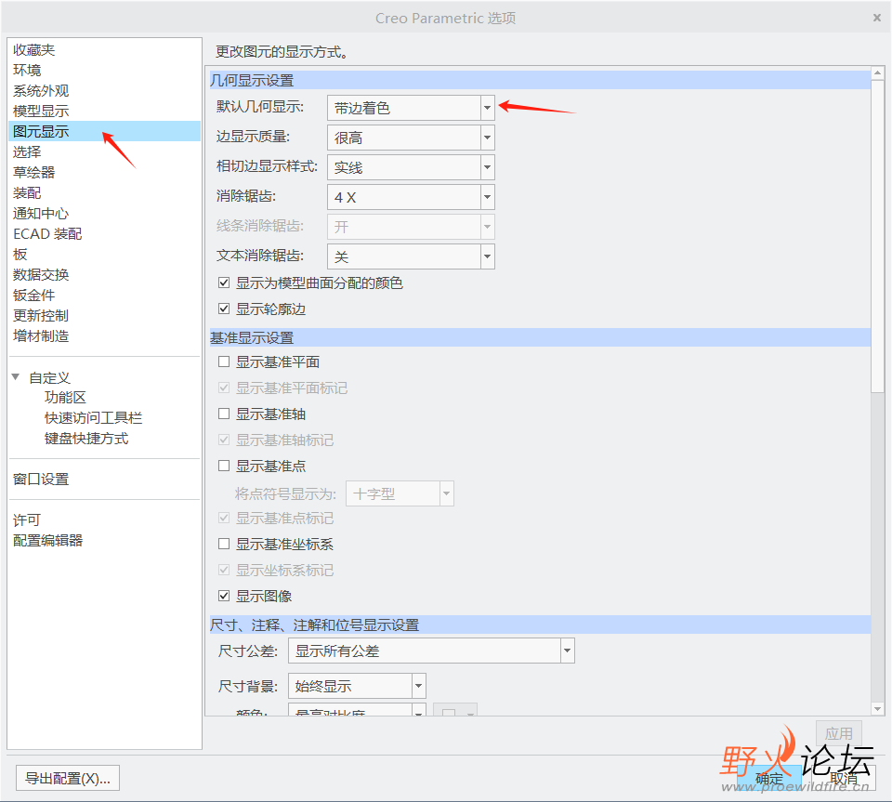Toggle 显示为模型曲面分配的颜色 checkbox
892x802 pixels.
coord(224,283)
